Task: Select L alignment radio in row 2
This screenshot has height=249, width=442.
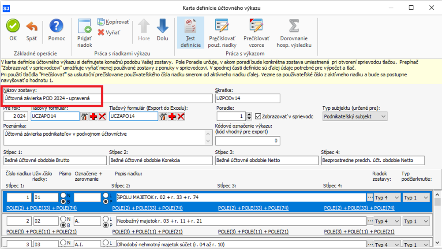Action: [106, 218]
